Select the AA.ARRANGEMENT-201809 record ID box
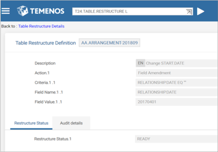 coord(110,43)
